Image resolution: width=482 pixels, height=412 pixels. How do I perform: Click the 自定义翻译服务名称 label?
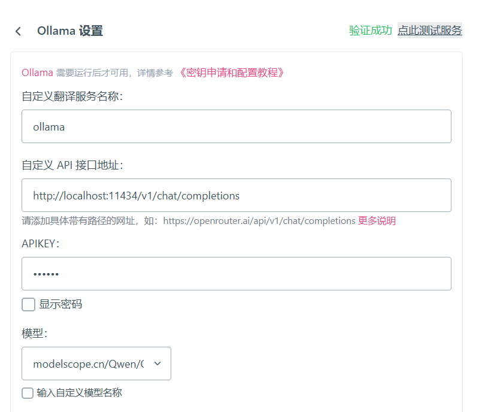(72, 96)
